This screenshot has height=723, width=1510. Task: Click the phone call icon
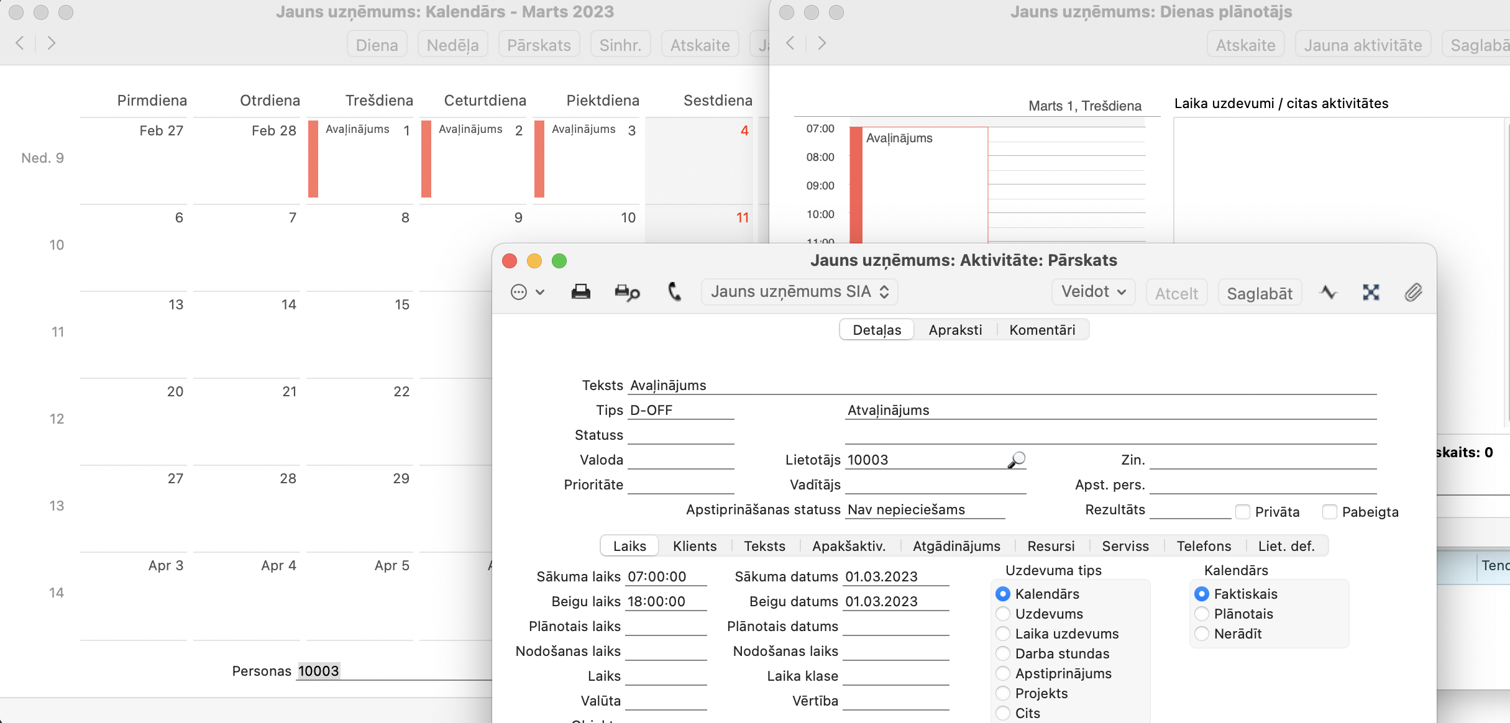(674, 292)
